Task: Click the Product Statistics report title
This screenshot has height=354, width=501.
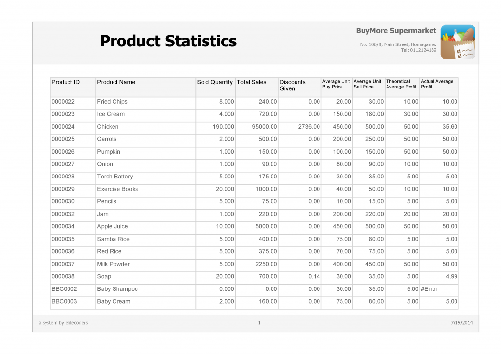Action: click(x=168, y=41)
